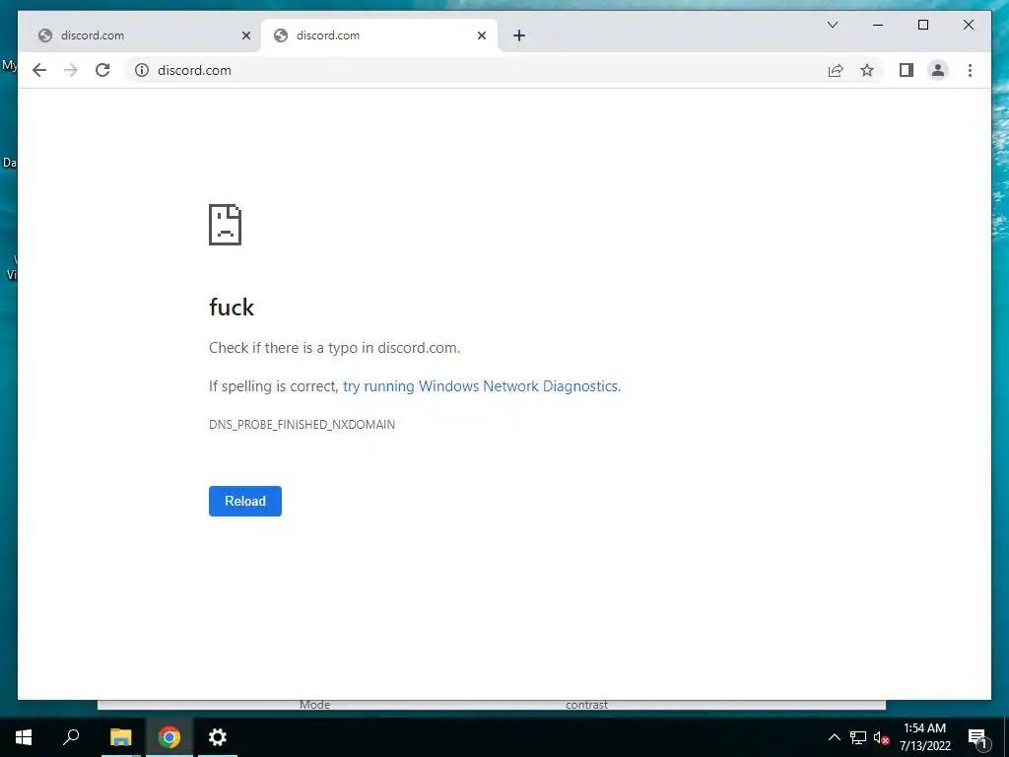Click the 'Check if there is a typo' text

pyautogui.click(x=335, y=348)
